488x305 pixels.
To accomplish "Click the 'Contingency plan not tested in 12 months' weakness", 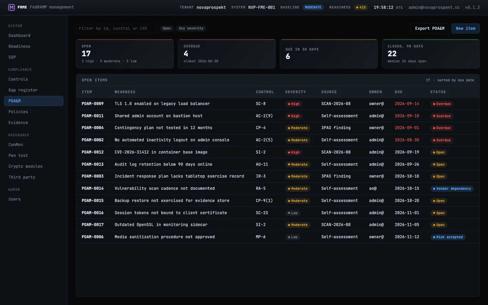I will point(163,128).
